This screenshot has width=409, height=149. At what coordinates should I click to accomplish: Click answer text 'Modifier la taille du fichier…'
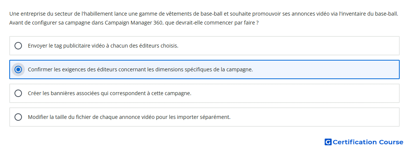(129, 117)
